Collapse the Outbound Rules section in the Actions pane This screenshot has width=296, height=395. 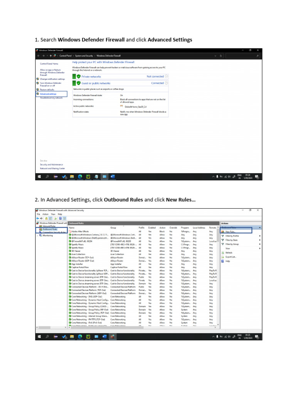(x=259, y=228)
